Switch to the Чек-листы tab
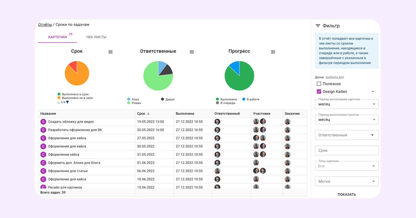The width and height of the screenshot is (416, 218). click(x=96, y=37)
